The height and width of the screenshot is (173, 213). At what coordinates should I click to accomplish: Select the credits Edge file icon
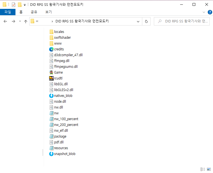(51, 49)
